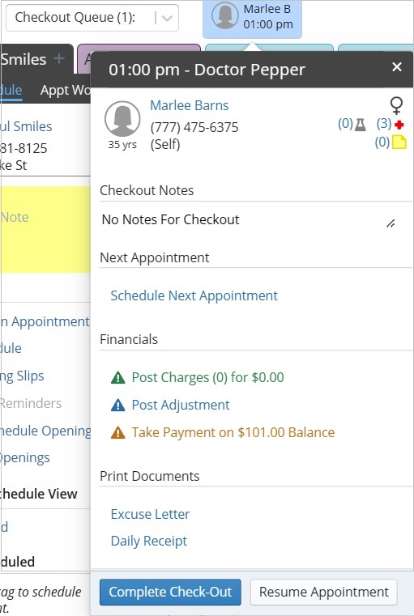This screenshot has width=414, height=616.
Task: Take Payment on $101.00 Balance
Action: [x=233, y=432]
